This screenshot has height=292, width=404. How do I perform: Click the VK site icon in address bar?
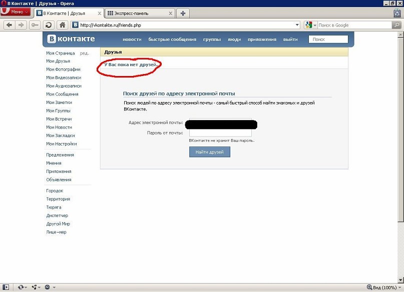(x=75, y=25)
